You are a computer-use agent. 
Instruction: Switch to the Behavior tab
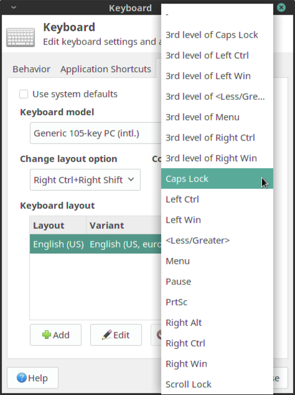pyautogui.click(x=31, y=69)
